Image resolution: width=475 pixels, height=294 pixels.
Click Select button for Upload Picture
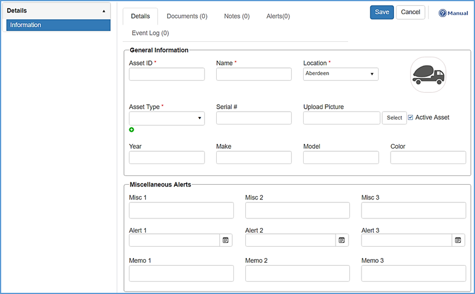tap(394, 118)
